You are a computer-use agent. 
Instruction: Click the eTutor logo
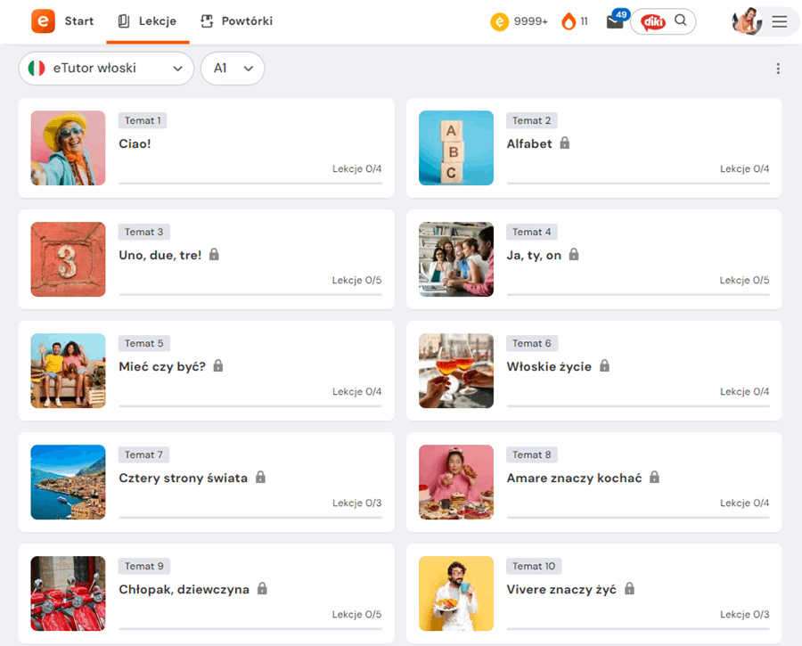pos(42,21)
